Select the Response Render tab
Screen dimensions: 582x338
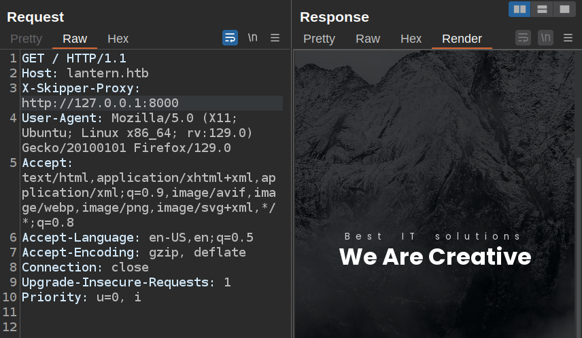click(462, 39)
